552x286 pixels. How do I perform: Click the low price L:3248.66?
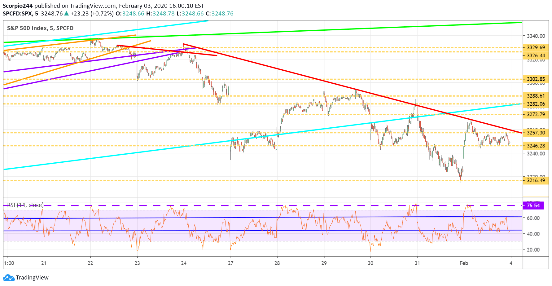coord(190,14)
